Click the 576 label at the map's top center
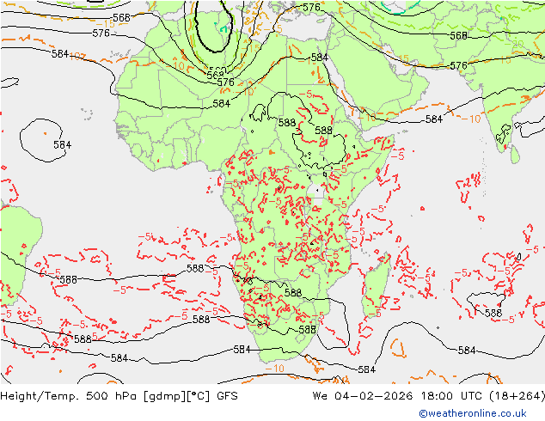 tap(311, 7)
